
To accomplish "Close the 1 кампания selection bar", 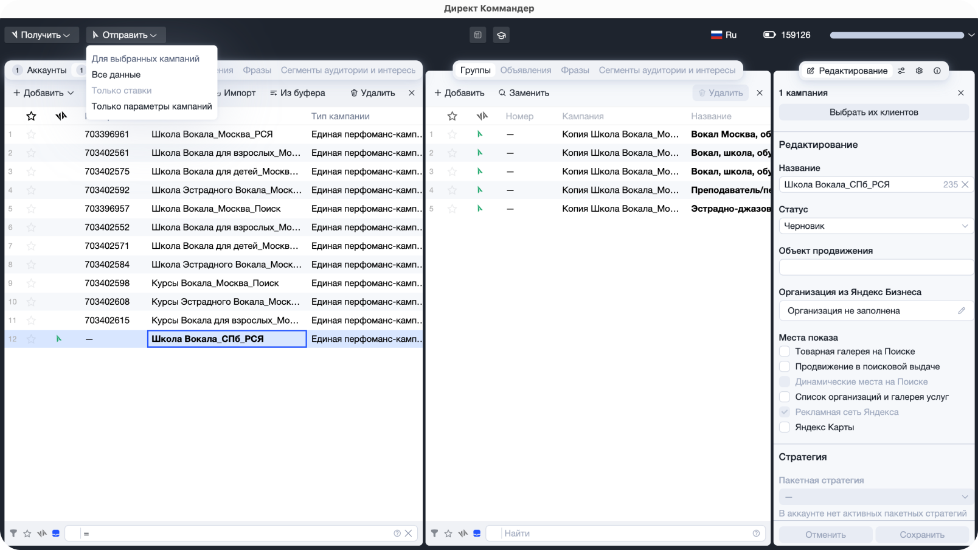I will pyautogui.click(x=961, y=93).
